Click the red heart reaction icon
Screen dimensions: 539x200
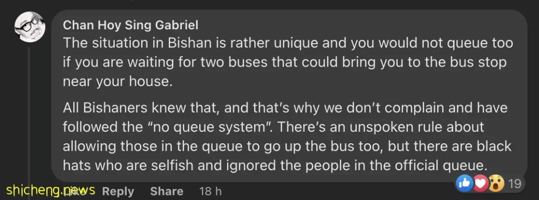pos(480,184)
